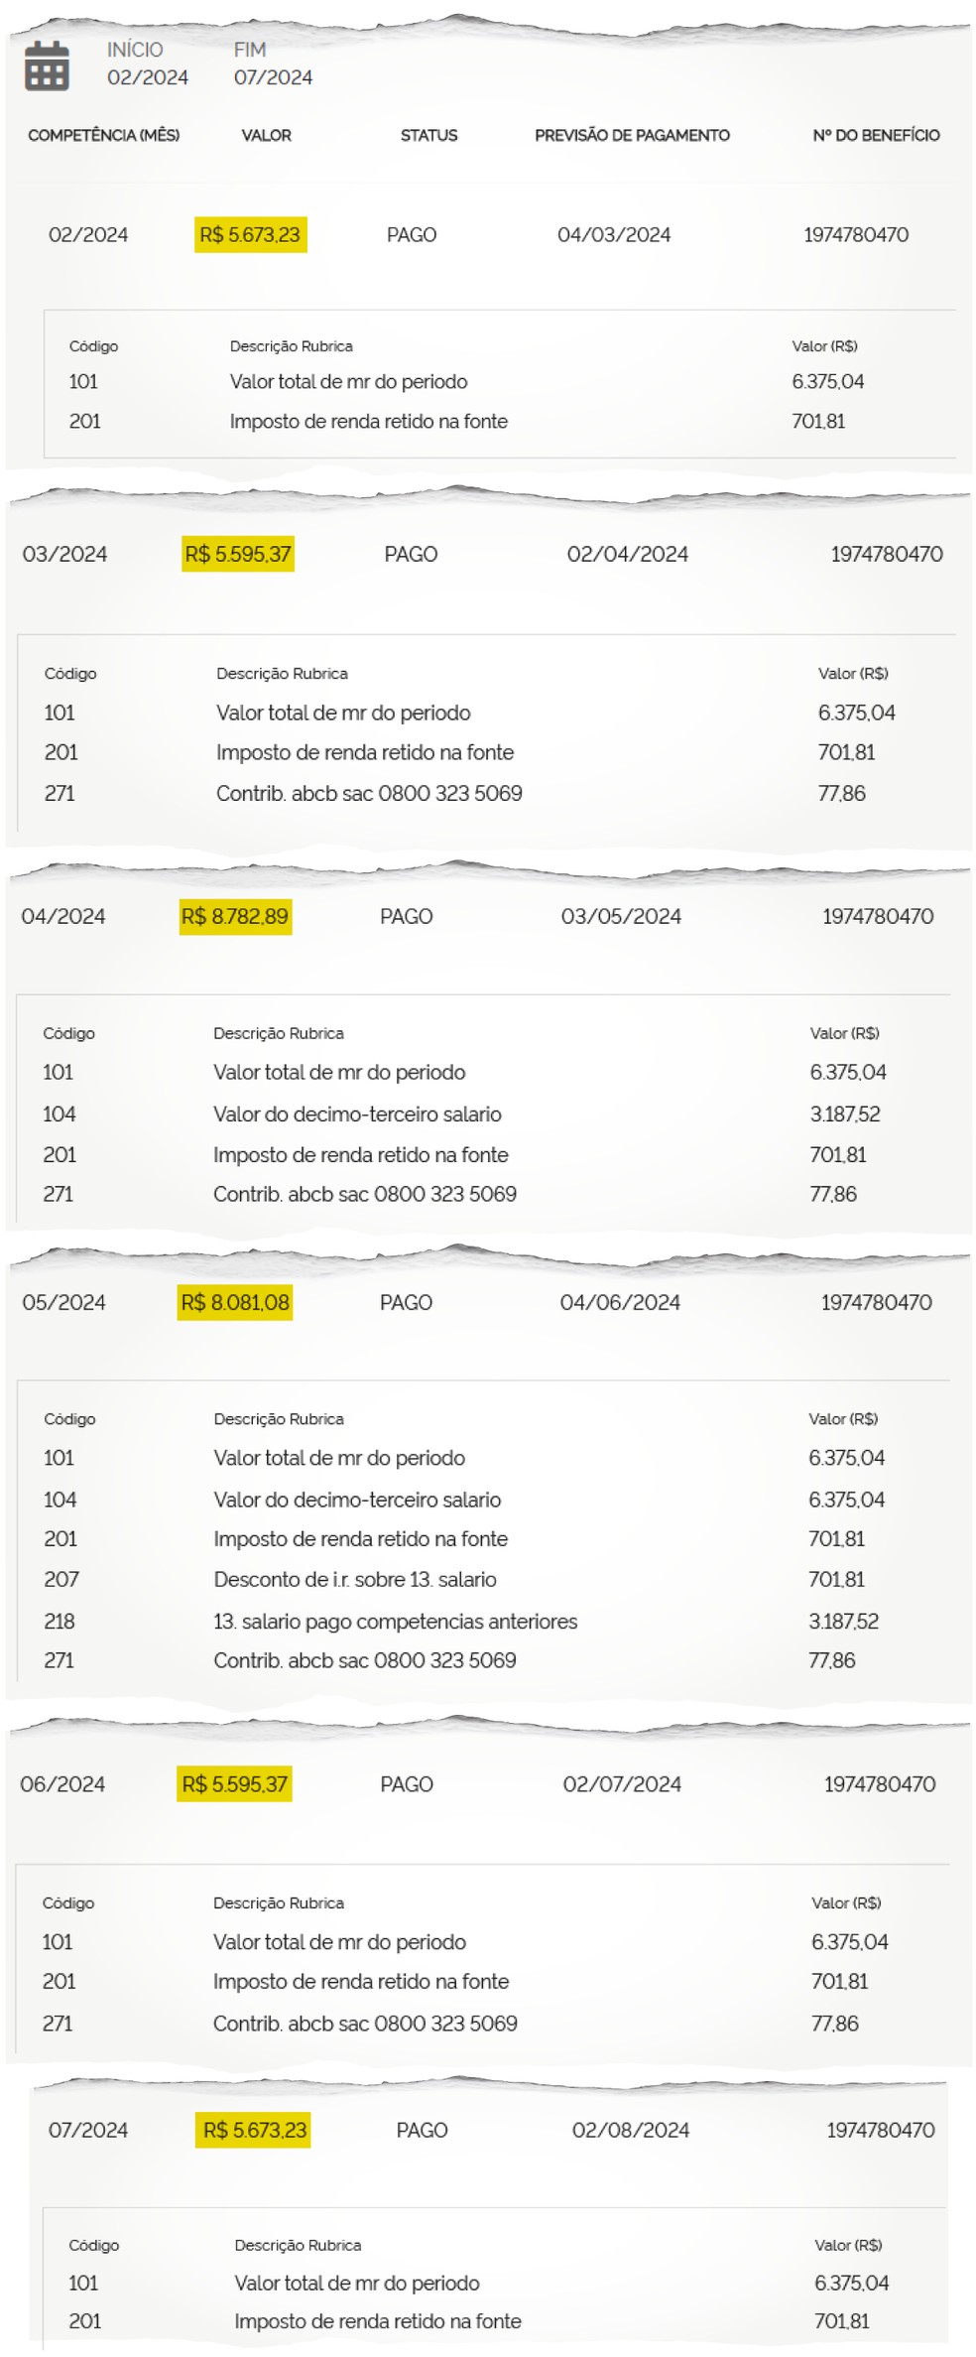Click 'Desconto de i.r. sobre 13. salario' row
976x2357 pixels.
point(355,1580)
